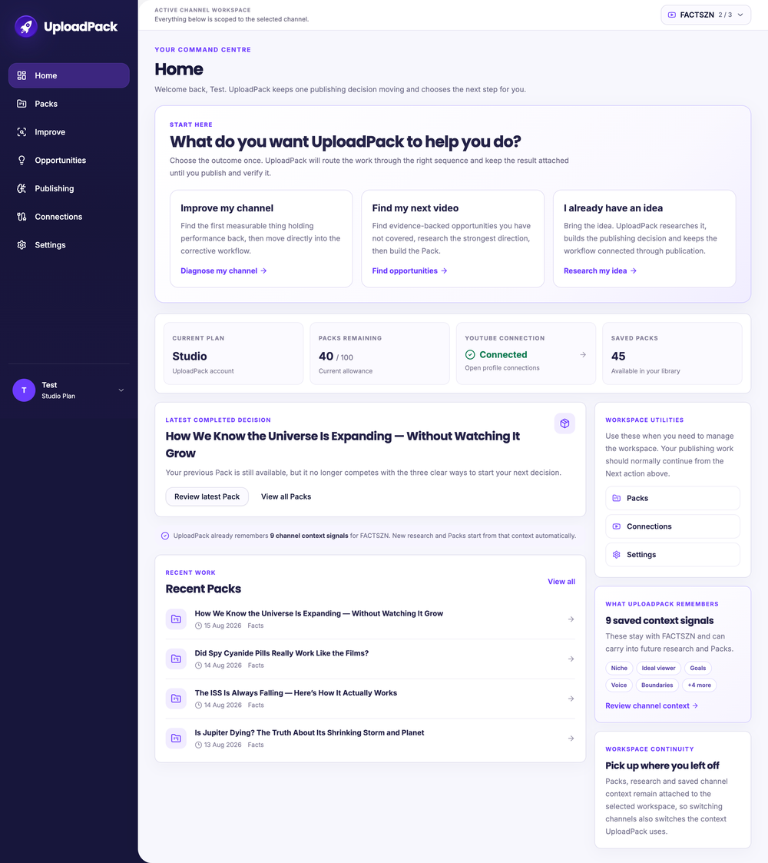Click the Opportunities lightbulb icon
The image size is (768, 863).
pyautogui.click(x=22, y=160)
